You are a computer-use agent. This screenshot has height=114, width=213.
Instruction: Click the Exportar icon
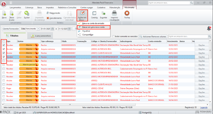click(103, 13)
